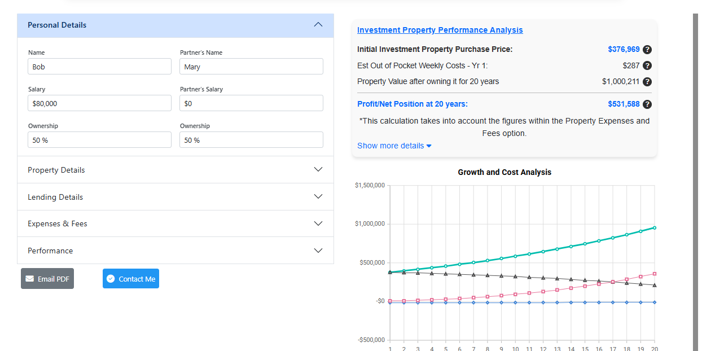Select the Salary field showing $80,000

[x=99, y=103]
